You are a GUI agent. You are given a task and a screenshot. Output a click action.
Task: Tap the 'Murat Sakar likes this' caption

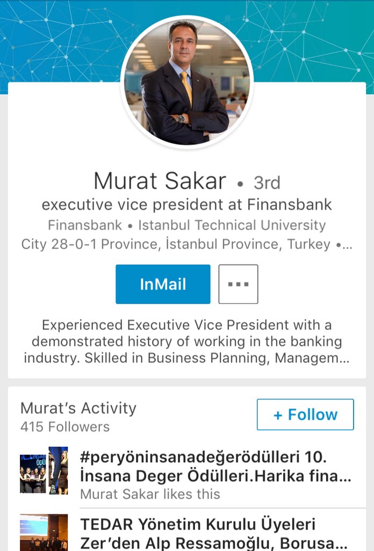tap(150, 494)
